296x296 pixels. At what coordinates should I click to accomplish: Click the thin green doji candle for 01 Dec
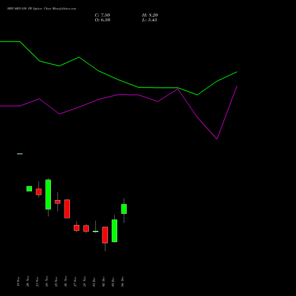95,231
